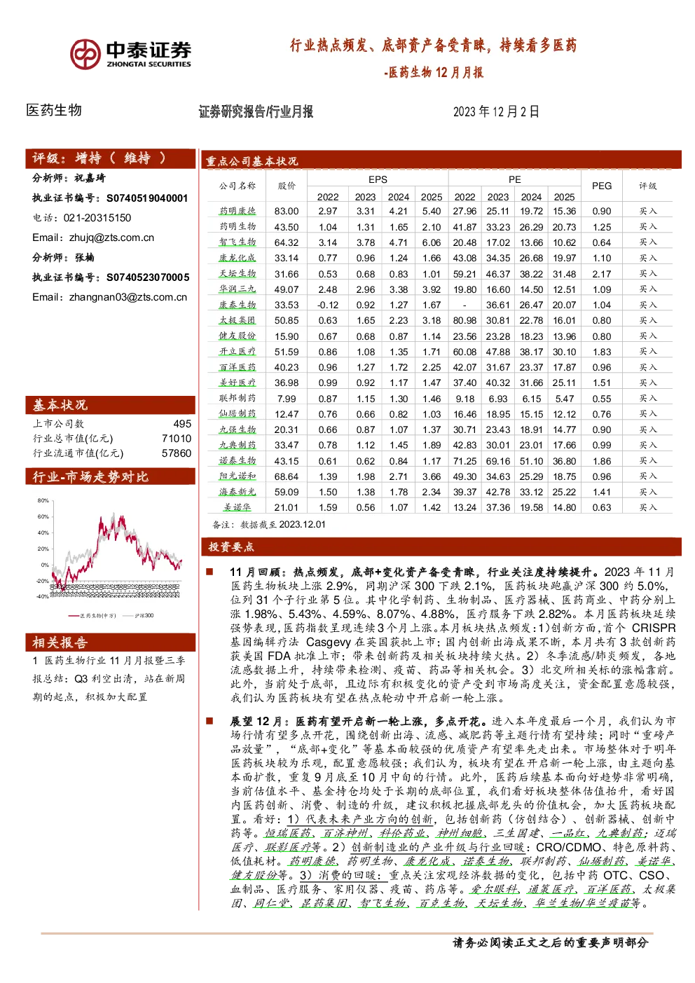Click the EPS column header
The height and width of the screenshot is (983, 695).
click(378, 179)
